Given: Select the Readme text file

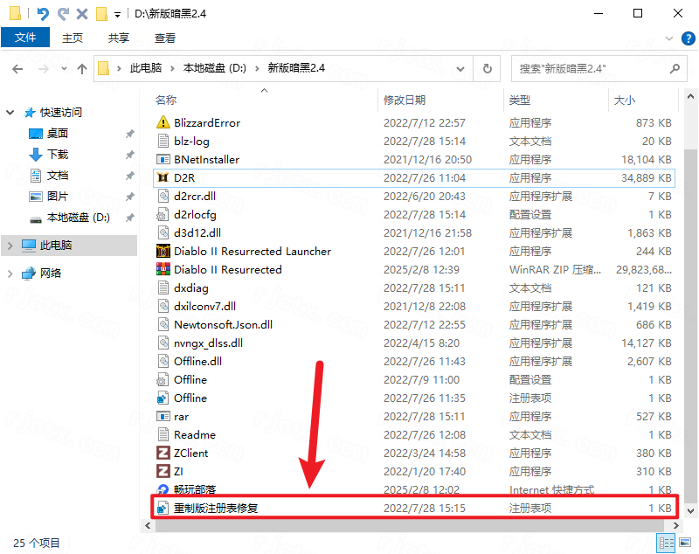Looking at the screenshot, I should [195, 434].
